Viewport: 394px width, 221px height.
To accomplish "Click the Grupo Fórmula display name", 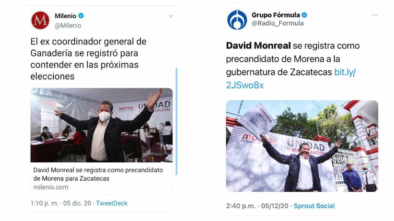I will pyautogui.click(x=276, y=15).
